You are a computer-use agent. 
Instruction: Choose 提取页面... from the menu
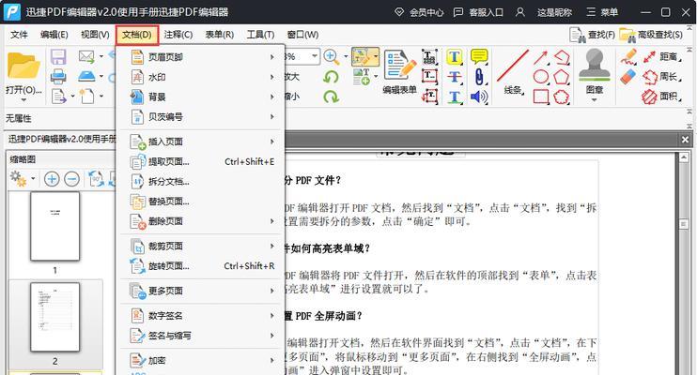tap(200, 162)
